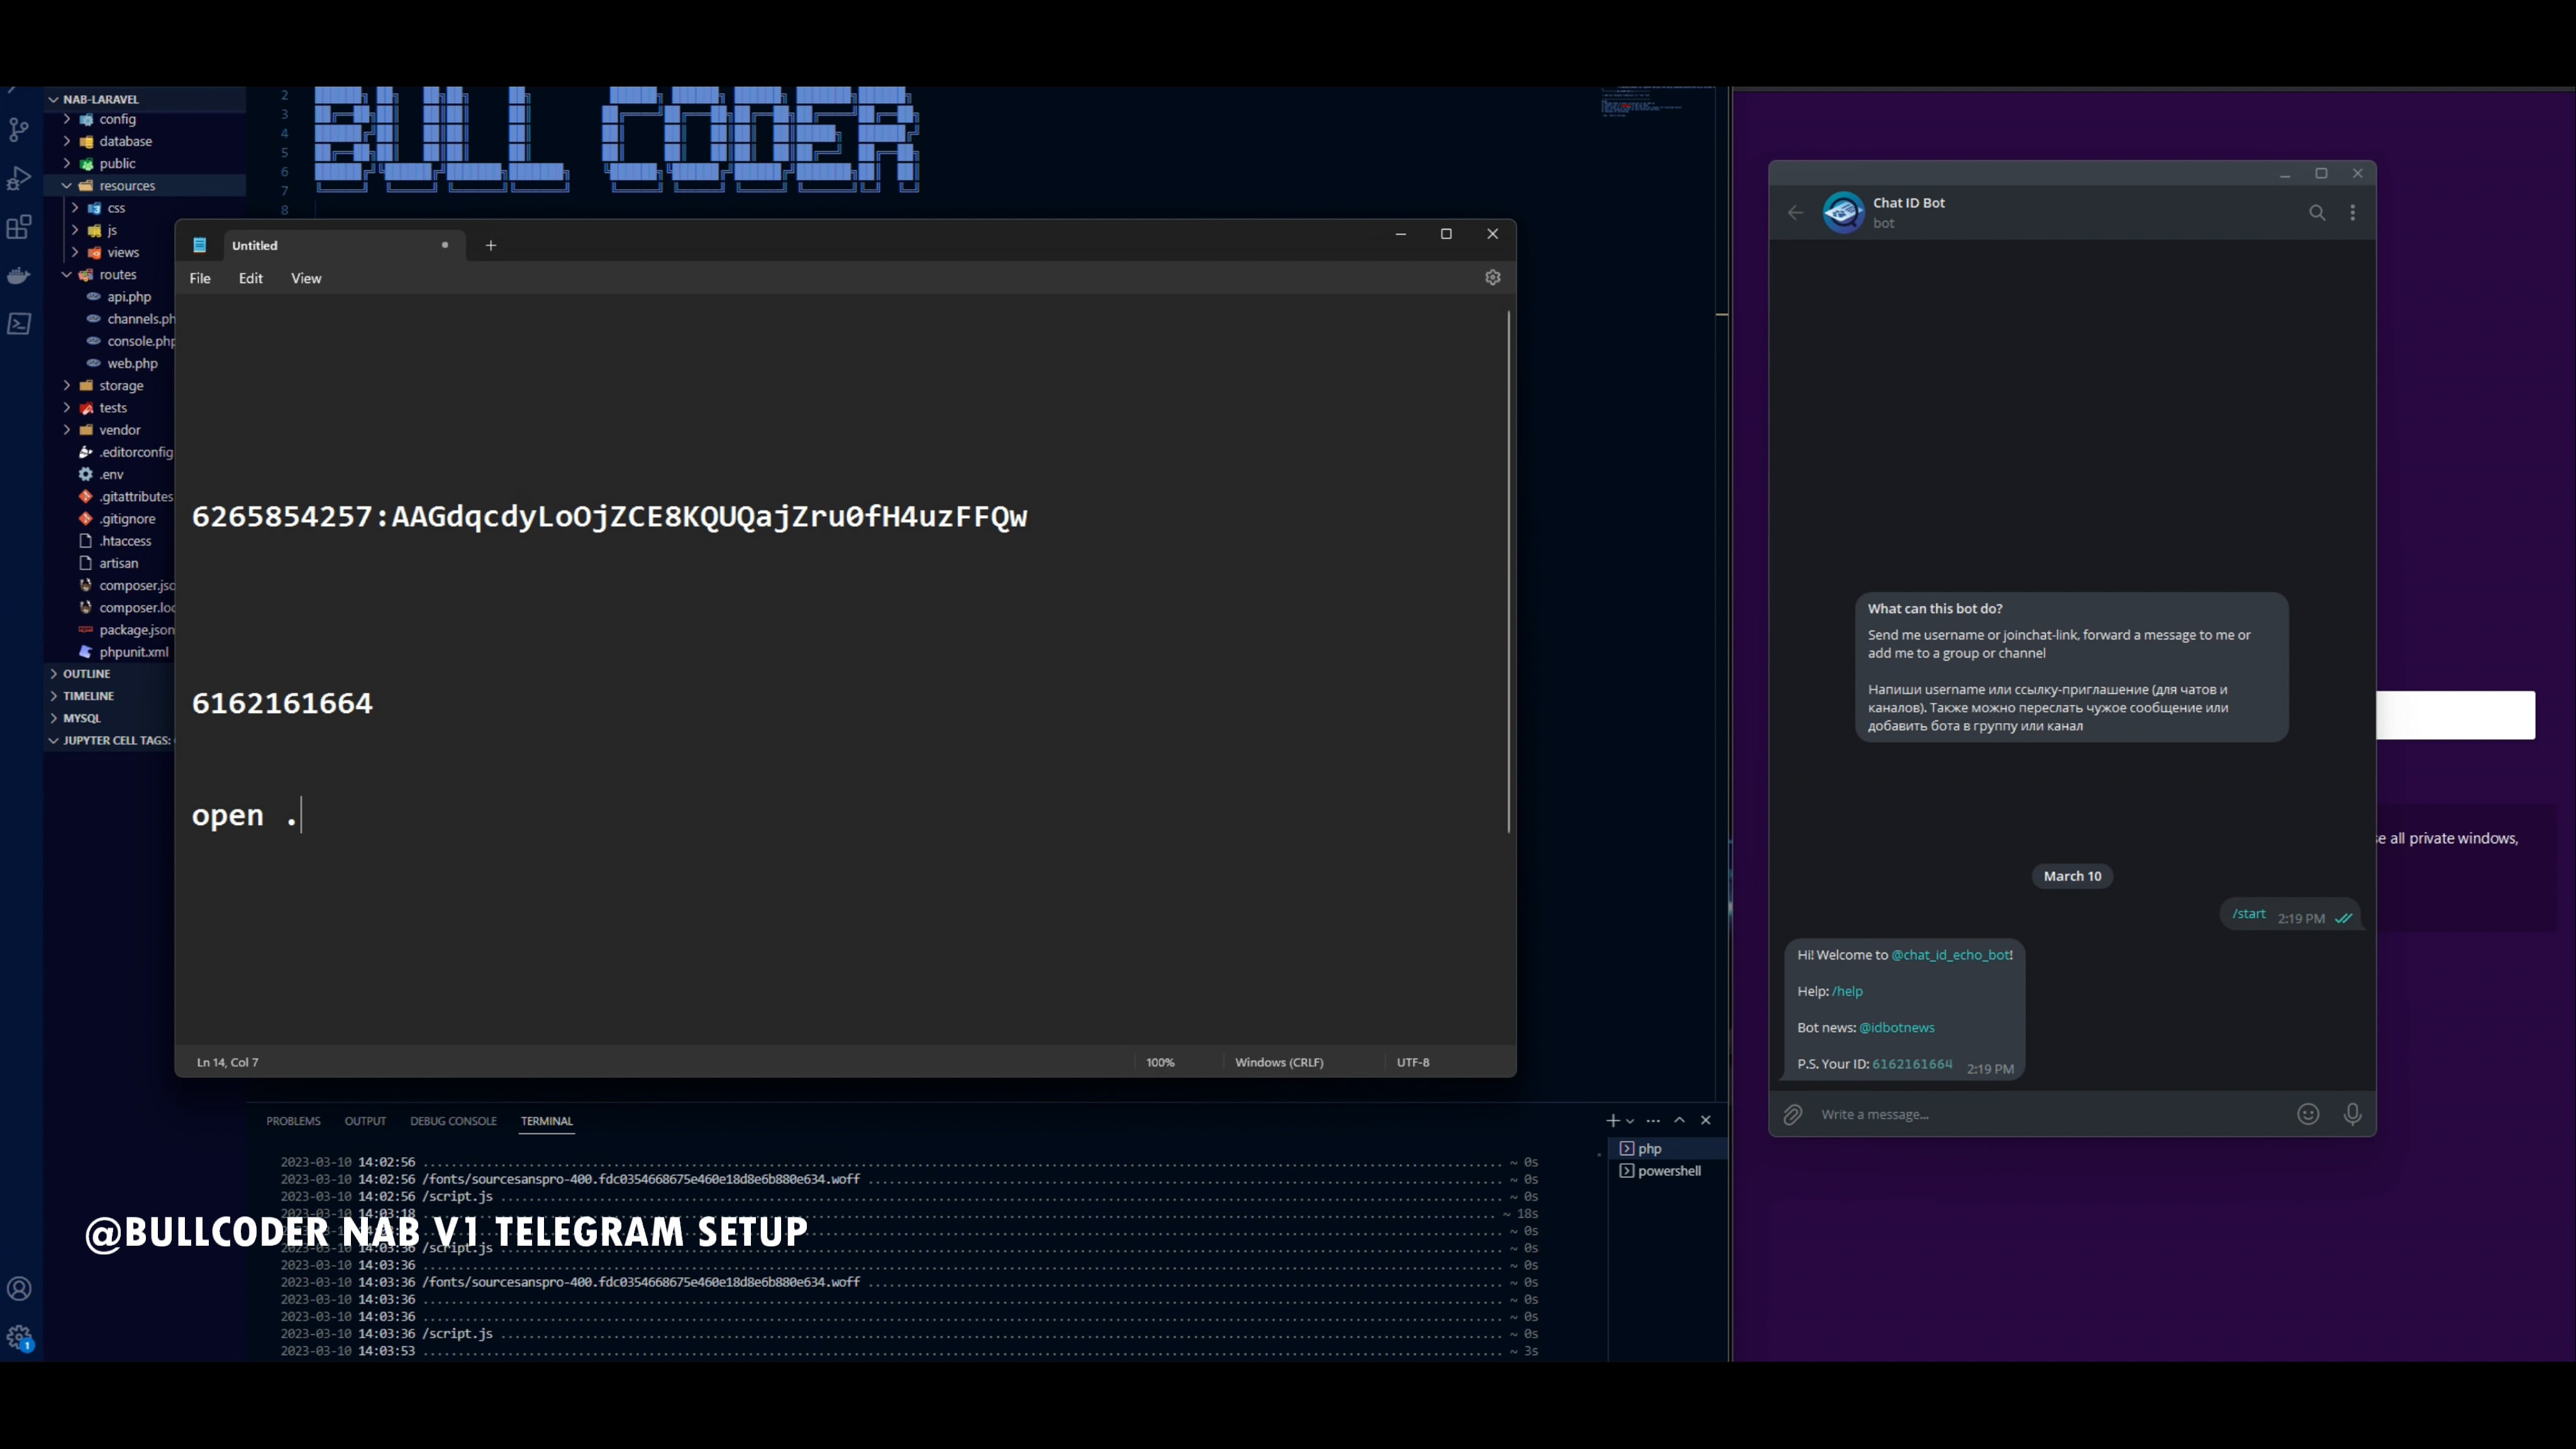Switch to the DEBUG CONSOLE tab
Image resolution: width=2576 pixels, height=1449 pixels.
pyautogui.click(x=453, y=1121)
